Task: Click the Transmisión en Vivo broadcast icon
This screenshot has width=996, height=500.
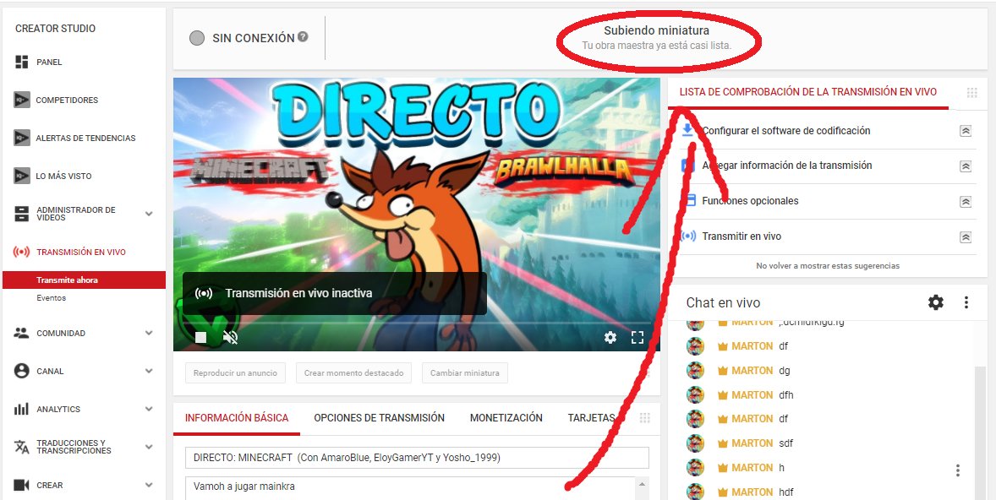Action: tap(22, 252)
